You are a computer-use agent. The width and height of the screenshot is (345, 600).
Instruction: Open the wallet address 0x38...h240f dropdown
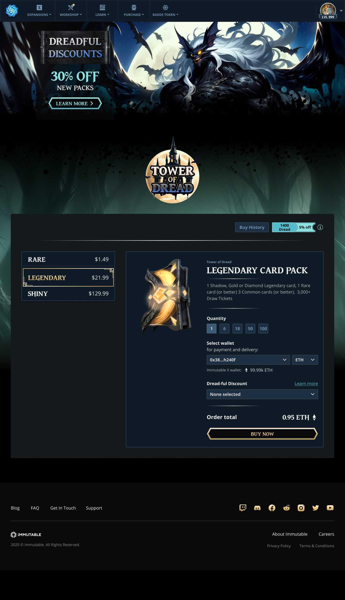248,360
